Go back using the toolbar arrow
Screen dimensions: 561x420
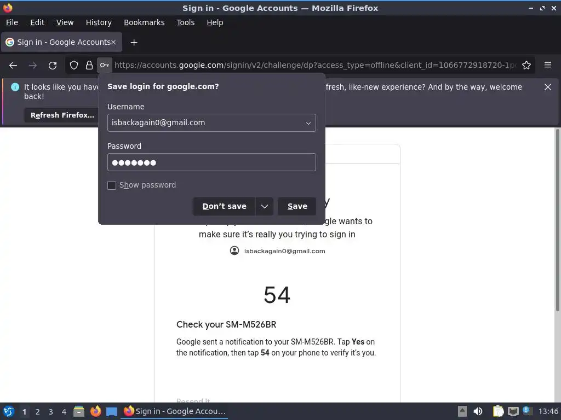click(13, 66)
